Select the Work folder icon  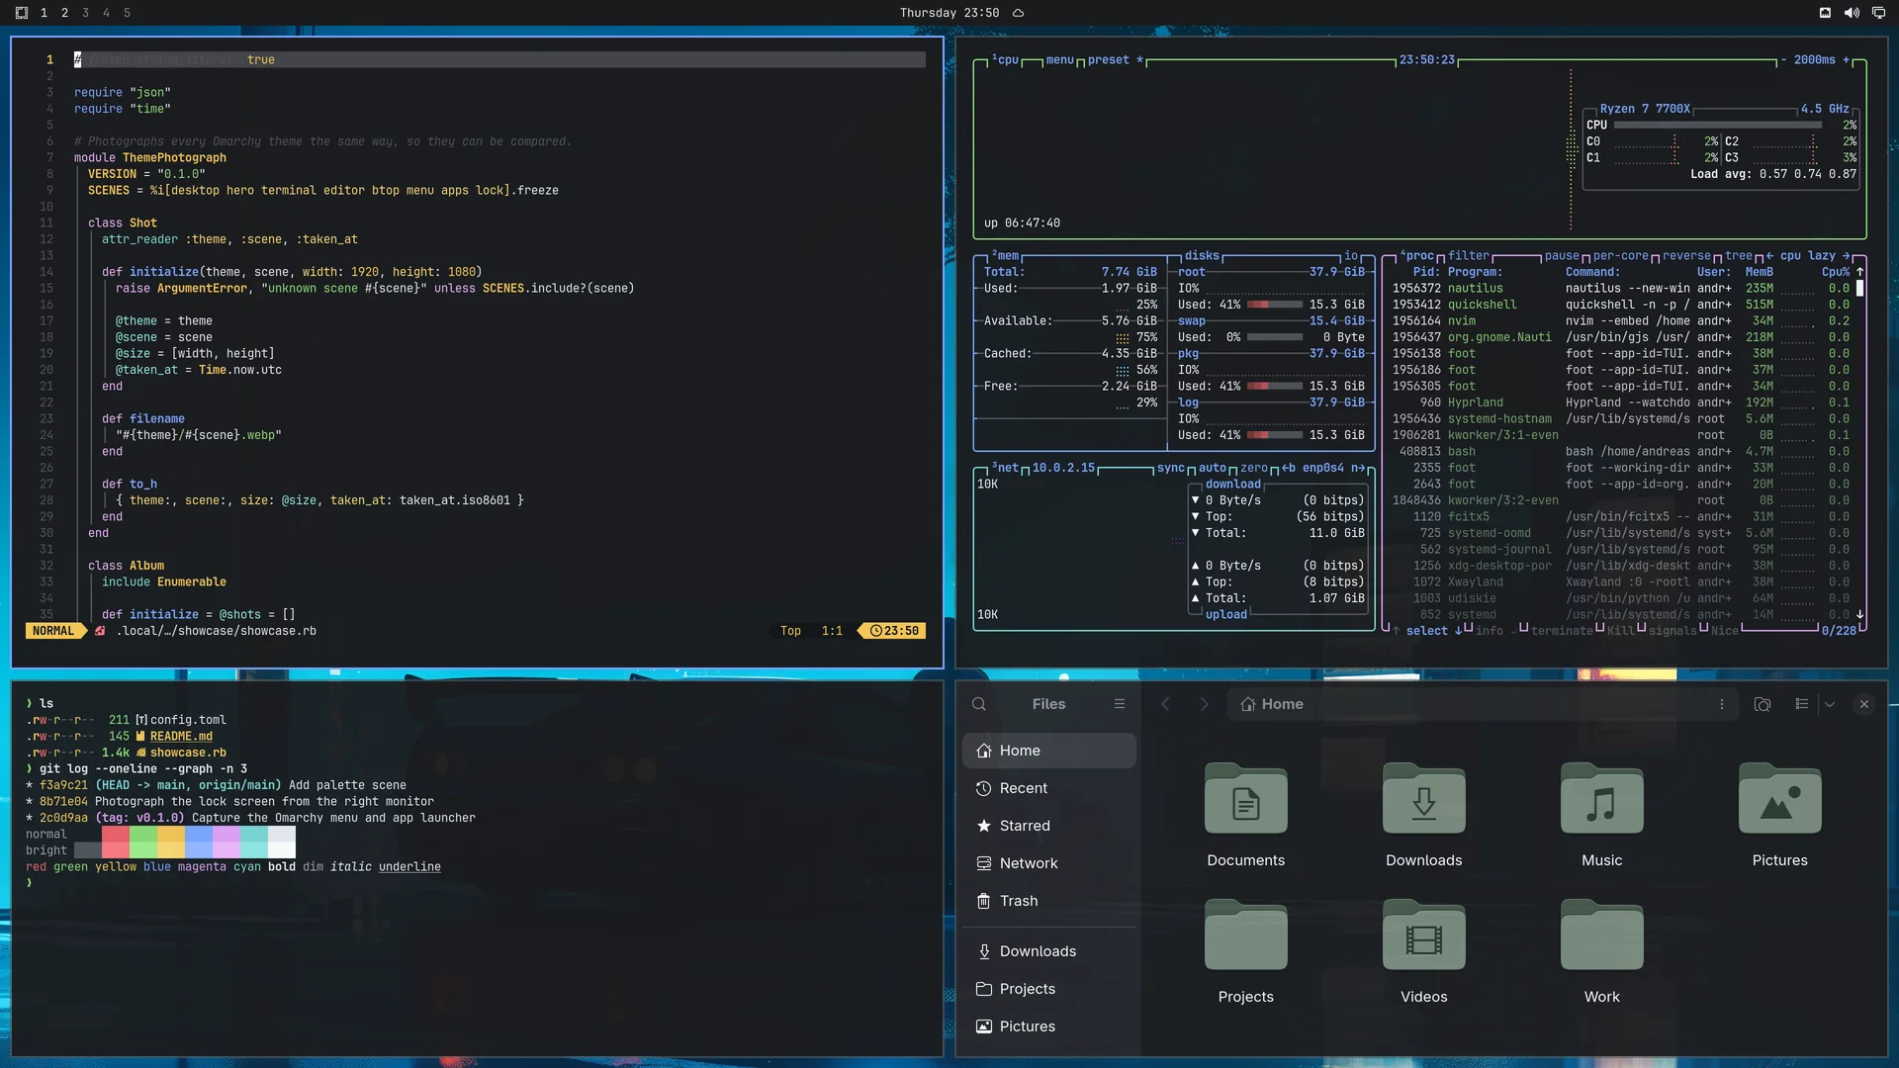pyautogui.click(x=1602, y=935)
